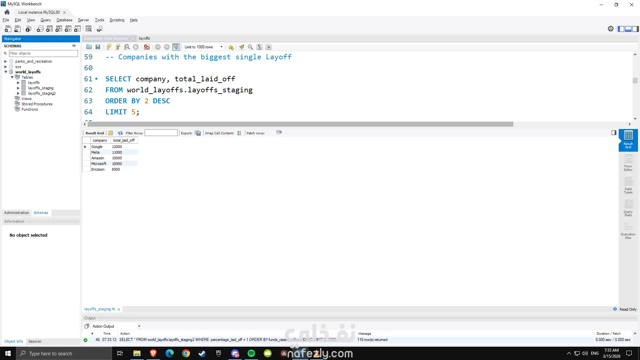Image resolution: width=640 pixels, height=360 pixels.
Task: Click the Filter Rows input field
Action: click(161, 133)
